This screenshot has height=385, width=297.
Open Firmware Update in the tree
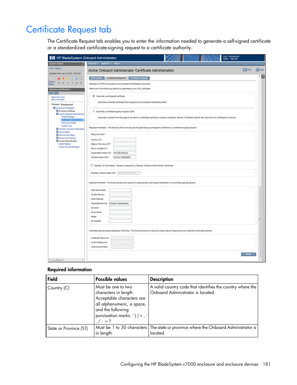69,123
